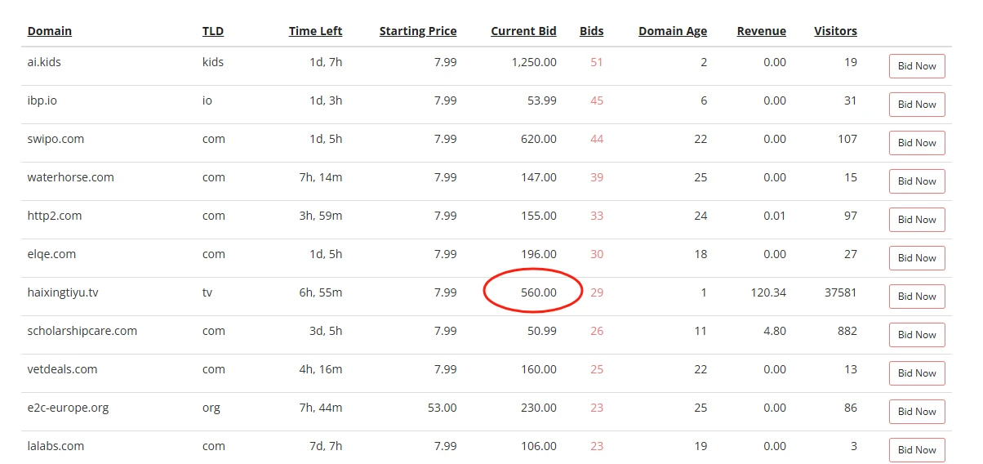Click the 51 bids count for ai.kids

pos(597,62)
